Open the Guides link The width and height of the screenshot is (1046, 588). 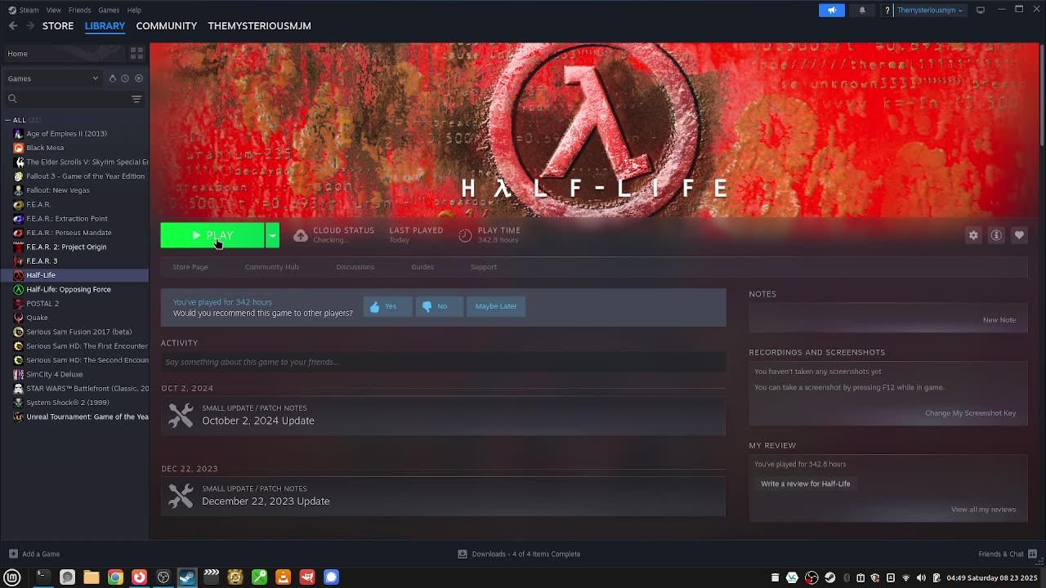[x=422, y=267]
